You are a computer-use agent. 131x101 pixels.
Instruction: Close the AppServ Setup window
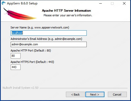pyautogui.click(x=124, y=3)
